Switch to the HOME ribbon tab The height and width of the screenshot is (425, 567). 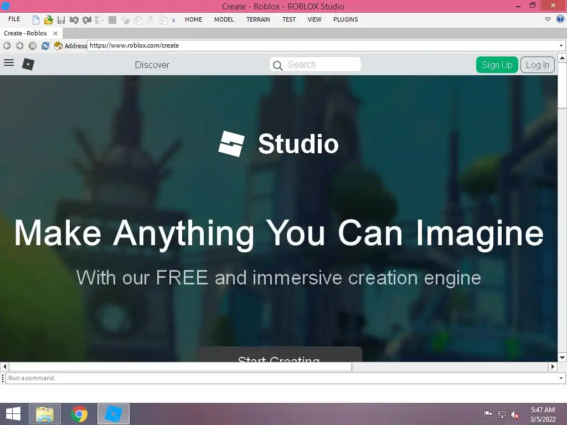pyautogui.click(x=193, y=19)
